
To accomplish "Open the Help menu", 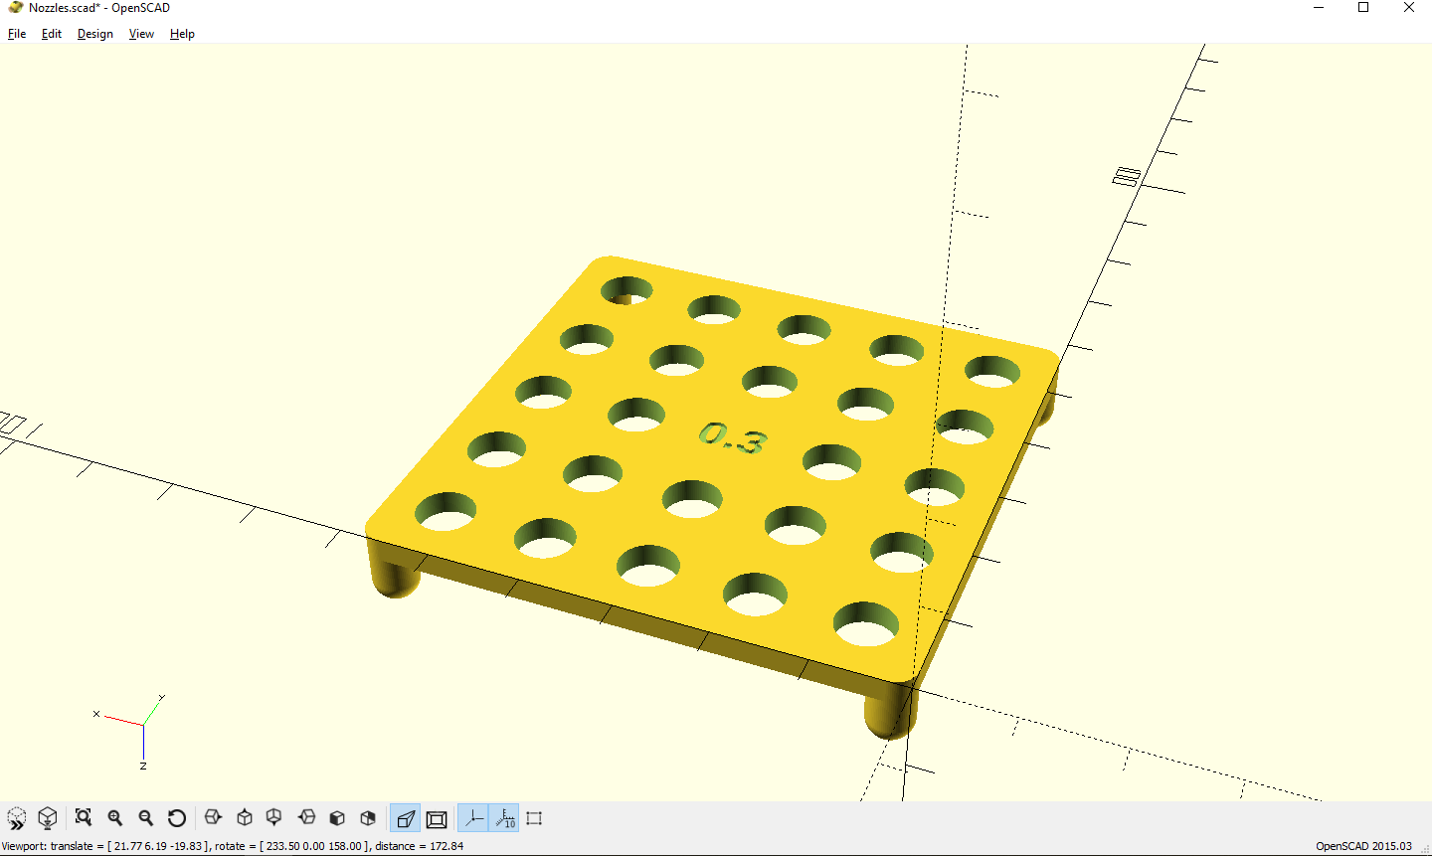I will (182, 34).
